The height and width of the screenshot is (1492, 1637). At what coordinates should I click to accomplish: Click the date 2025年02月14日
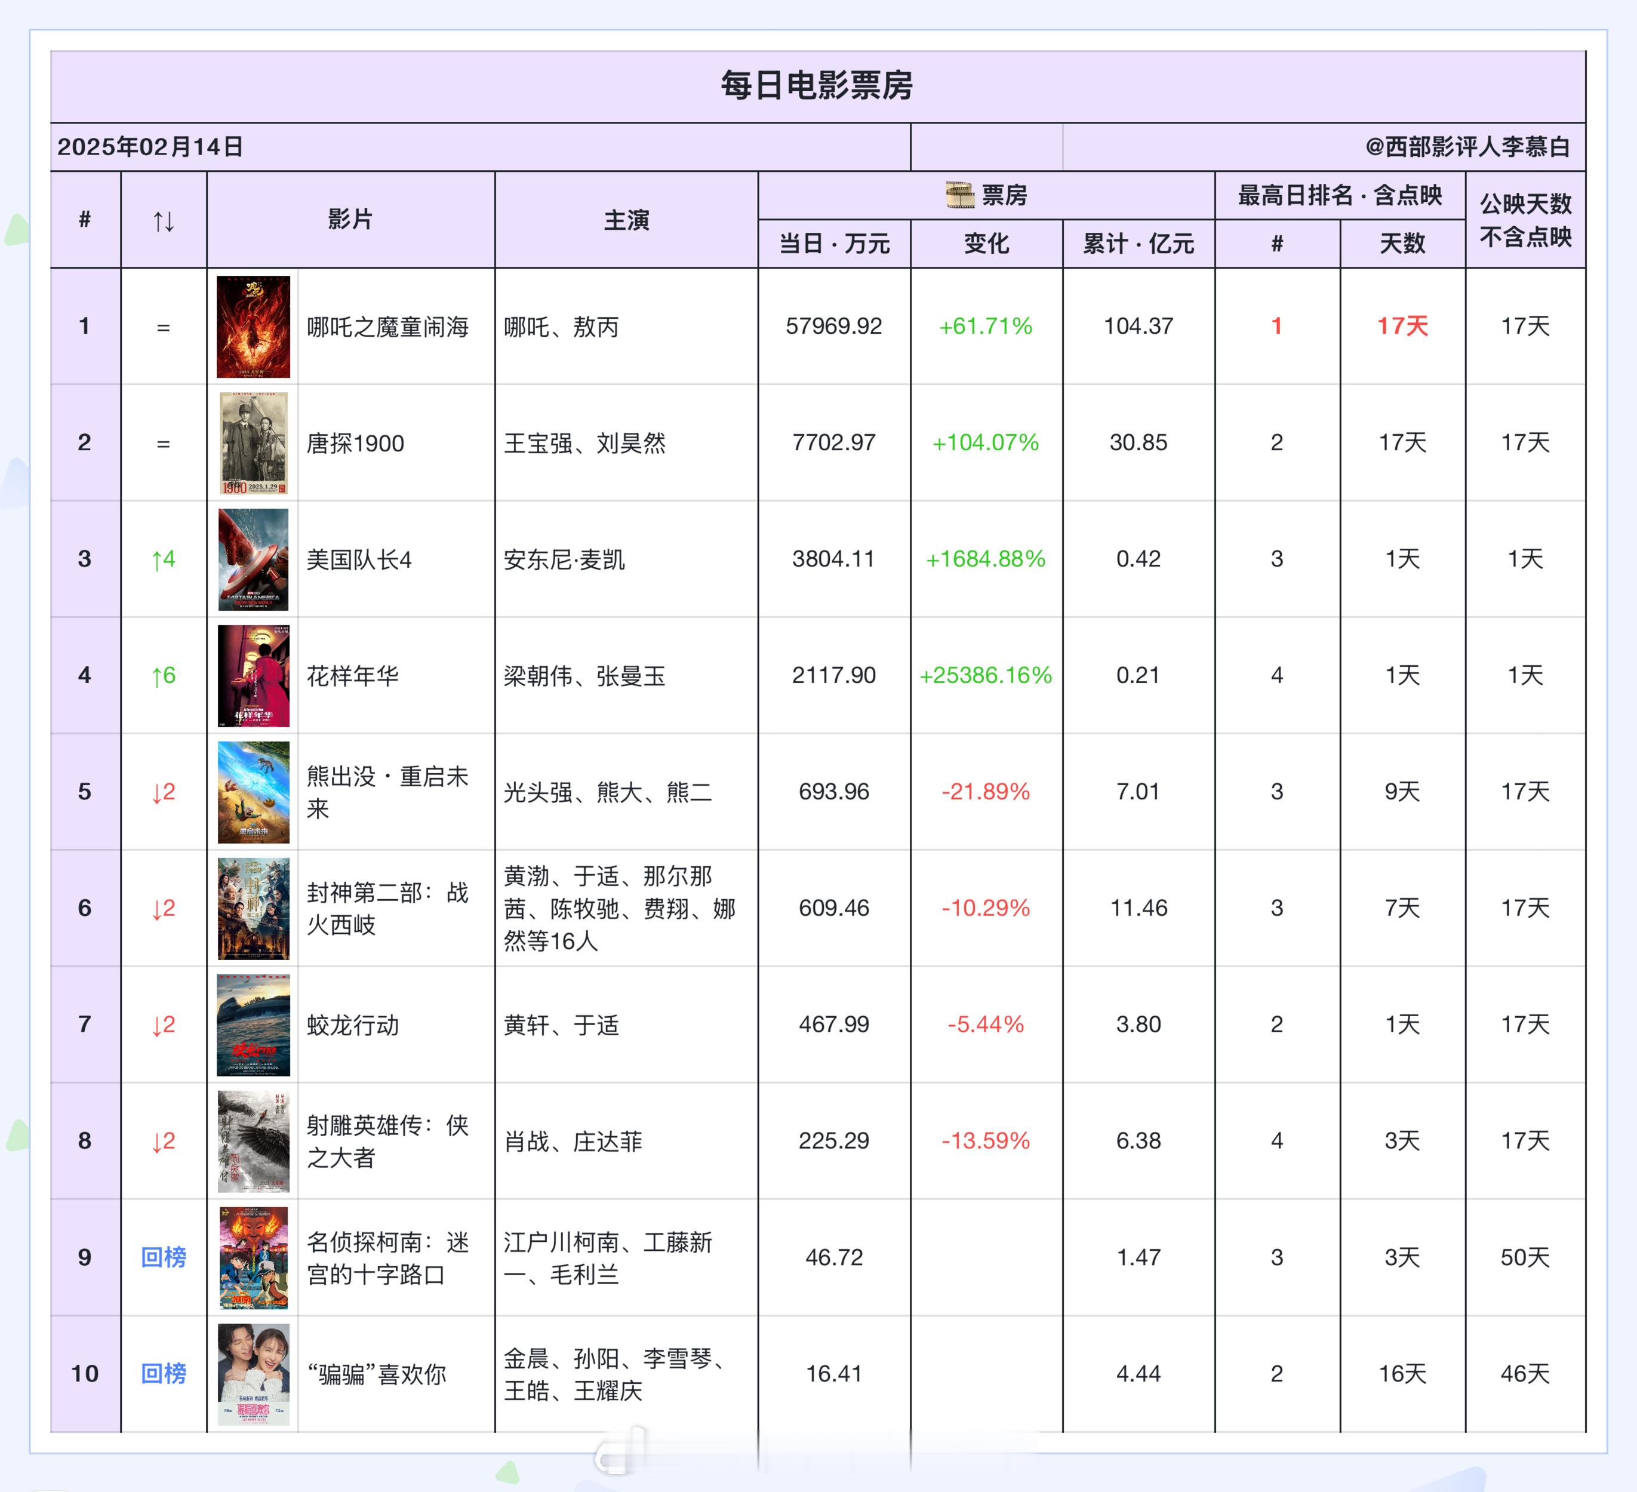pos(150,147)
